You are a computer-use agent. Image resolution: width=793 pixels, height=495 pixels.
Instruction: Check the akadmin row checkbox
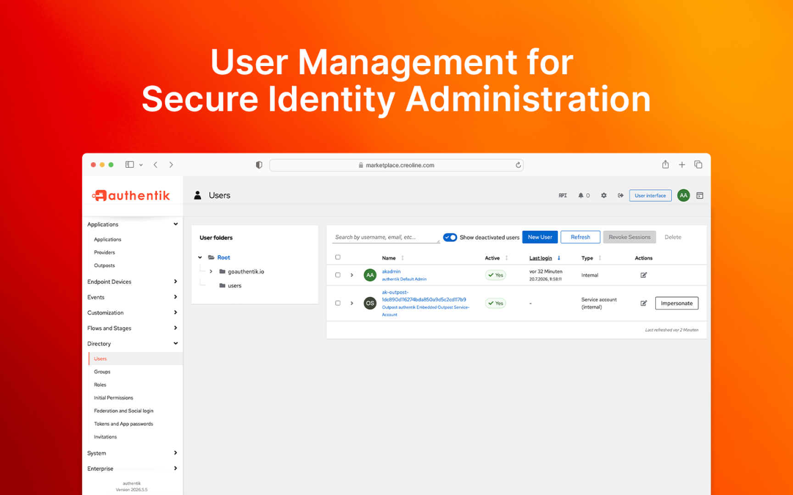[x=338, y=275]
